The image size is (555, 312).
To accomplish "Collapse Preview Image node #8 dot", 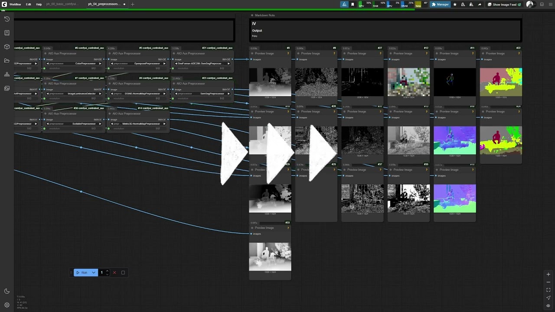I will (x=251, y=54).
